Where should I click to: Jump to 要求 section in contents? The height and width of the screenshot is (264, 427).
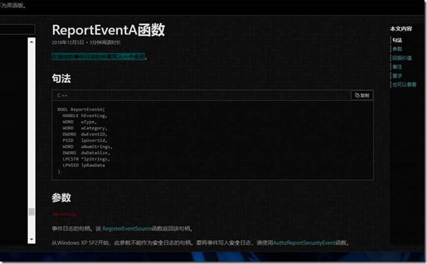[x=397, y=76]
